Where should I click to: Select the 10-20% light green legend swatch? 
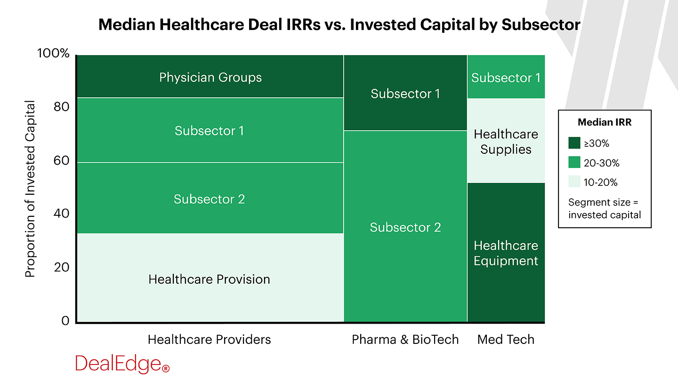pyautogui.click(x=574, y=182)
